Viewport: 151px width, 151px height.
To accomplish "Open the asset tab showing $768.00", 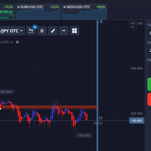I will [x=7, y=12].
